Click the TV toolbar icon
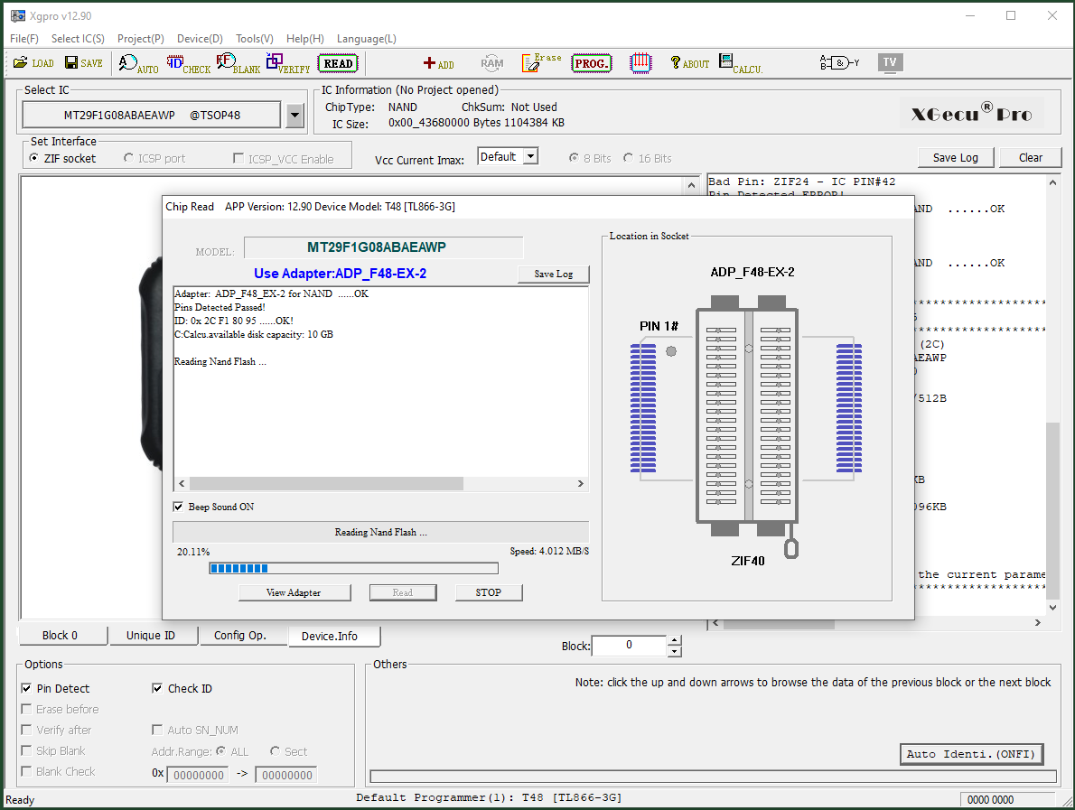The height and width of the screenshot is (810, 1075). pos(890,62)
